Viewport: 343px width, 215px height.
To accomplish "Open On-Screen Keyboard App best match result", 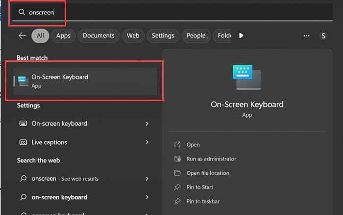I will point(85,81).
